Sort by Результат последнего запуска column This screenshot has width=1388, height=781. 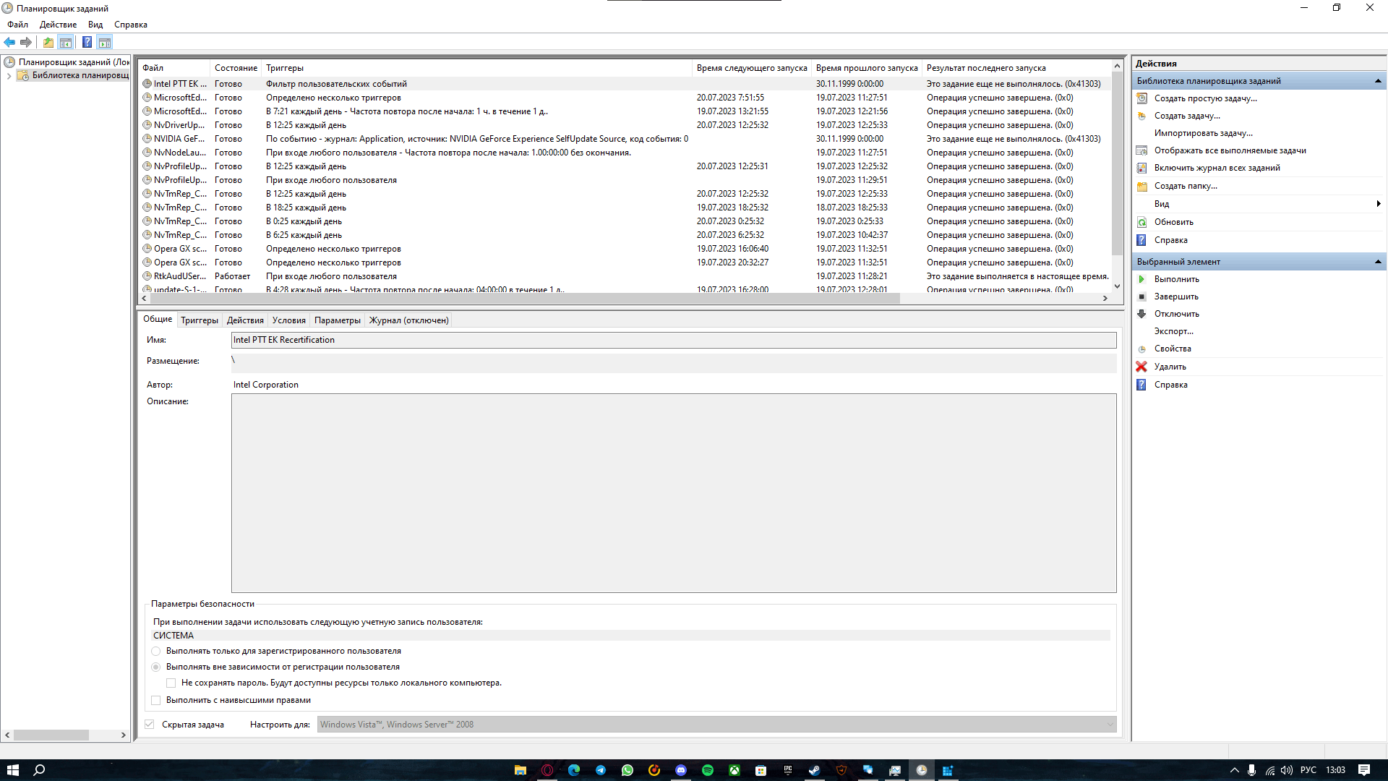pyautogui.click(x=1016, y=68)
